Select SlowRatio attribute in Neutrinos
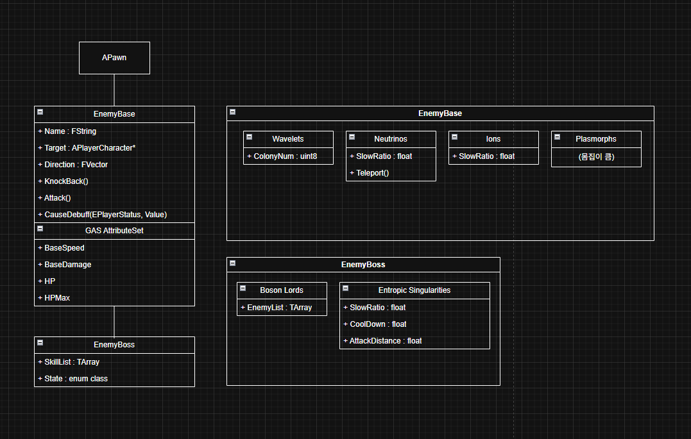The width and height of the screenshot is (691, 439). pyautogui.click(x=391, y=156)
